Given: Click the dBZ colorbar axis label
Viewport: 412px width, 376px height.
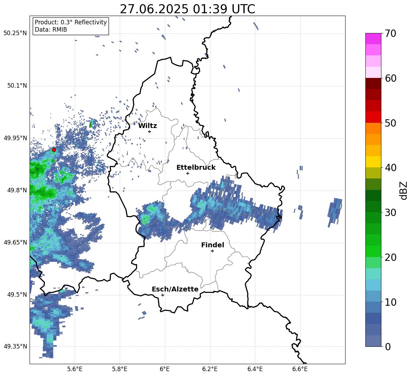Looking at the screenshot, I should tap(403, 190).
